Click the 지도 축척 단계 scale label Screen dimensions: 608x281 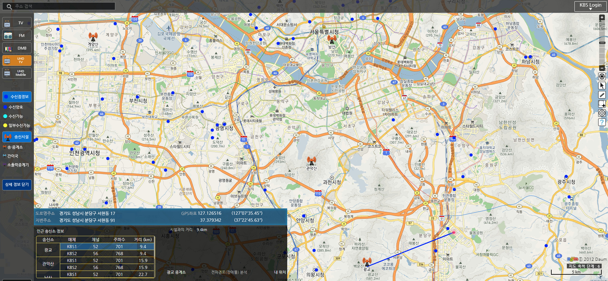click(x=584, y=266)
